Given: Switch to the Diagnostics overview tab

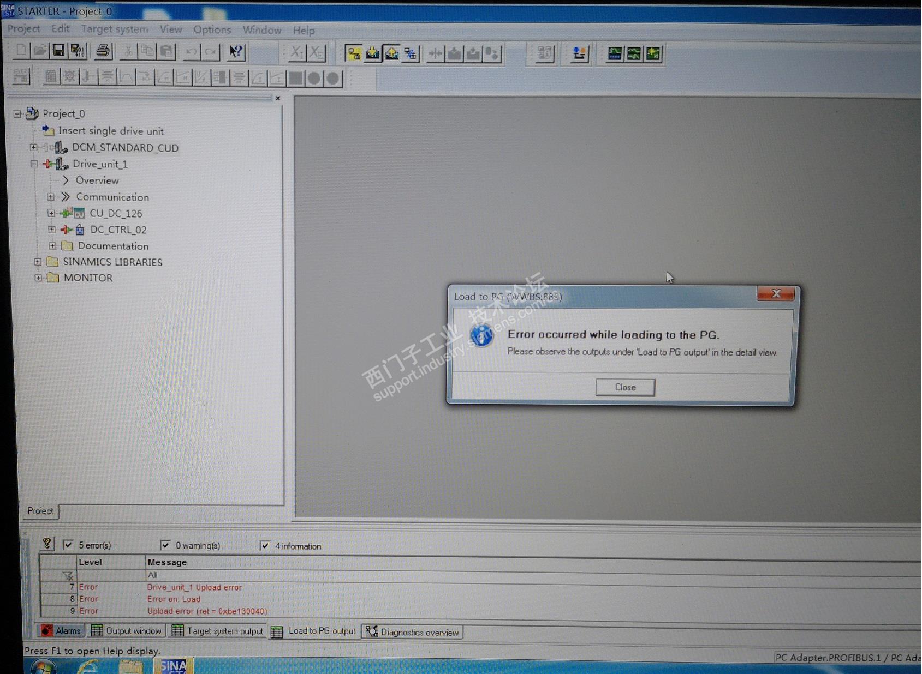Looking at the screenshot, I should click(x=413, y=632).
